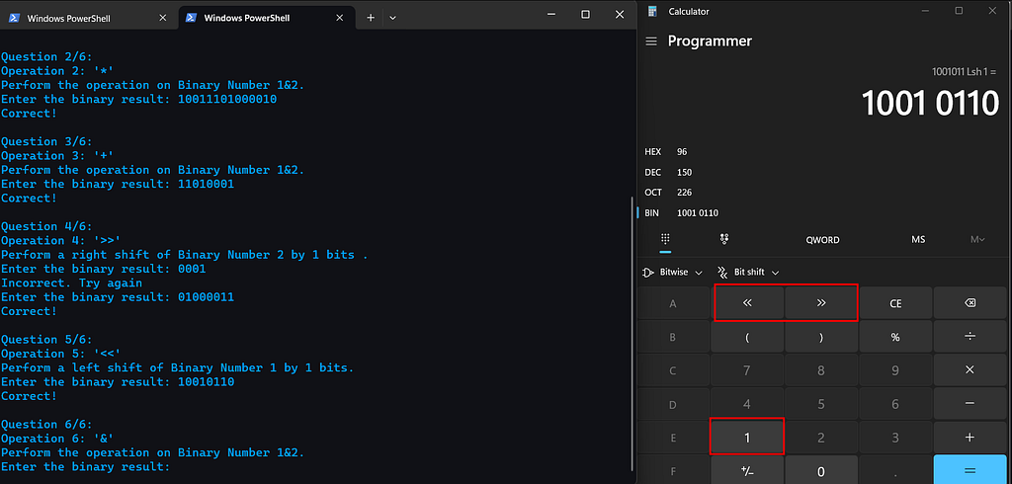The image size is (1012, 484).
Task: Click the disabled decimal point key
Action: 895,470
